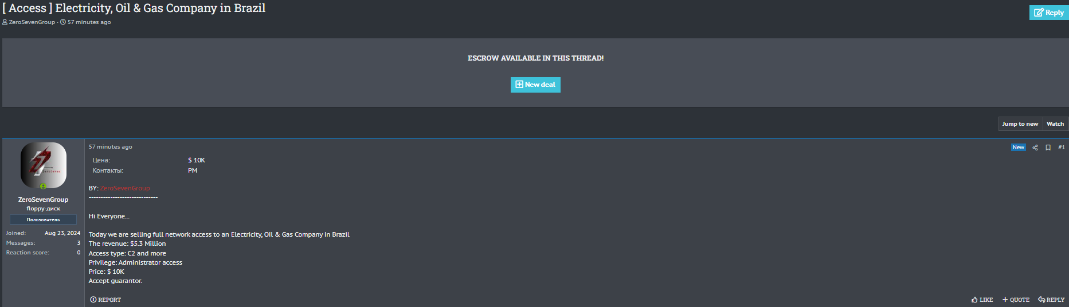Toggle Watch on this thread
The image size is (1069, 307).
[x=1055, y=124]
